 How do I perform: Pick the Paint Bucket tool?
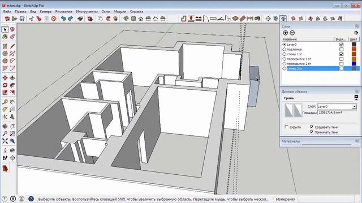pos(5,37)
